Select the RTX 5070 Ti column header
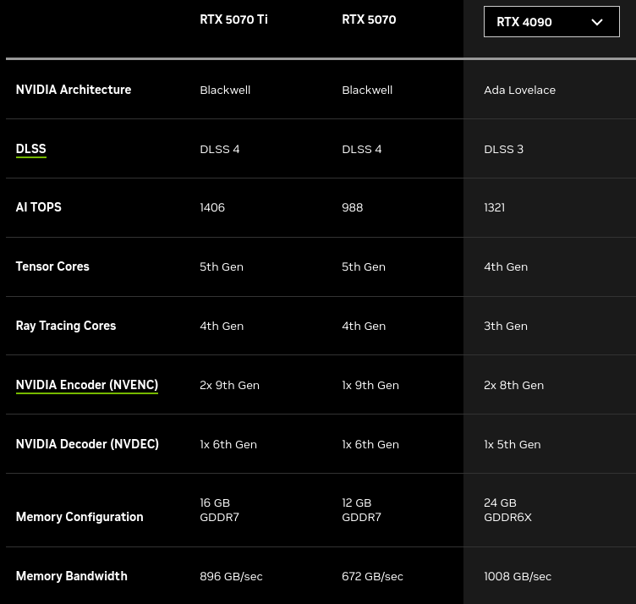 (233, 19)
